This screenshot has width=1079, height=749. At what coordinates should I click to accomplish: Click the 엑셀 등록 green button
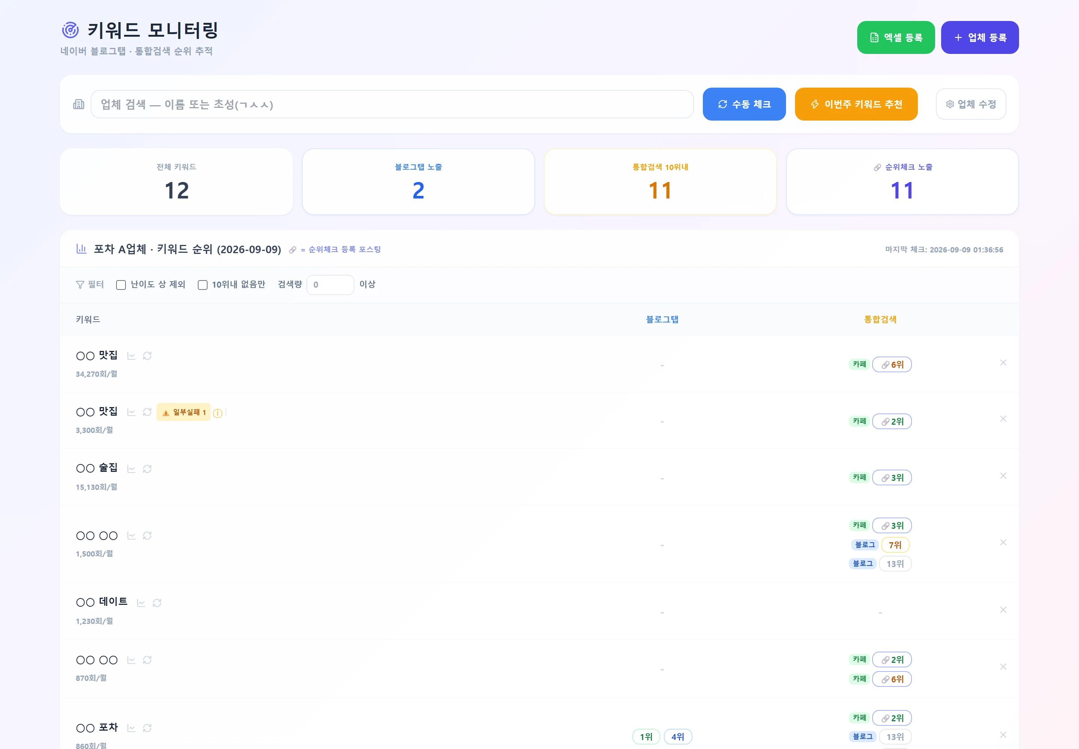coord(895,37)
